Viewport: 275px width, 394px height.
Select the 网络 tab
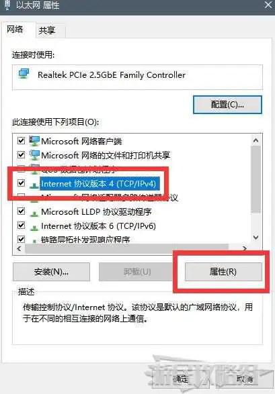pyautogui.click(x=15, y=30)
